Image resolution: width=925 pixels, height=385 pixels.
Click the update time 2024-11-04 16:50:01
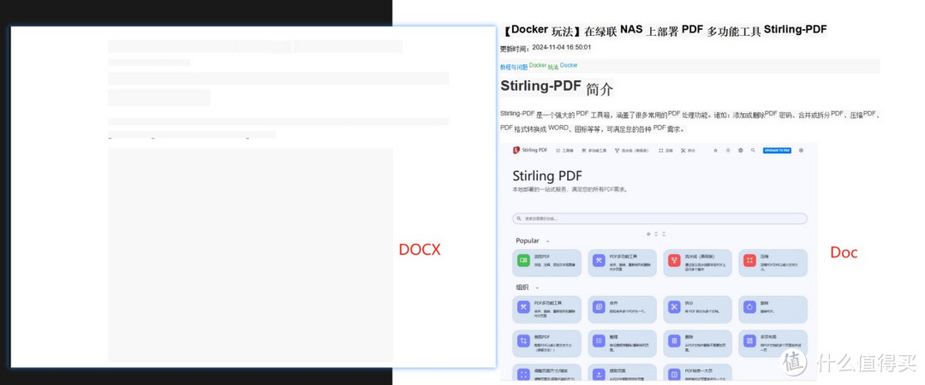pyautogui.click(x=562, y=47)
